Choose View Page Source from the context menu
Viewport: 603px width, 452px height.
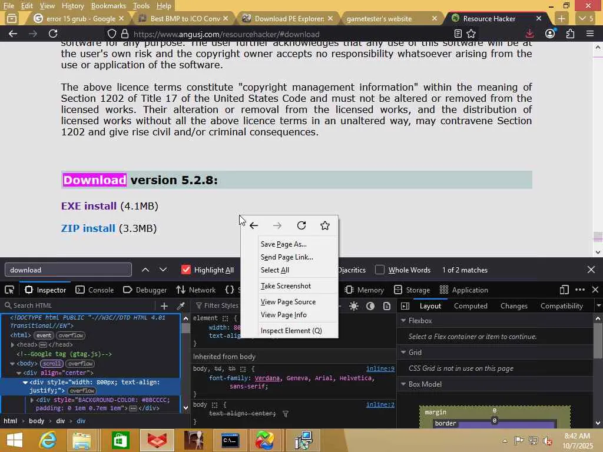tap(288, 302)
